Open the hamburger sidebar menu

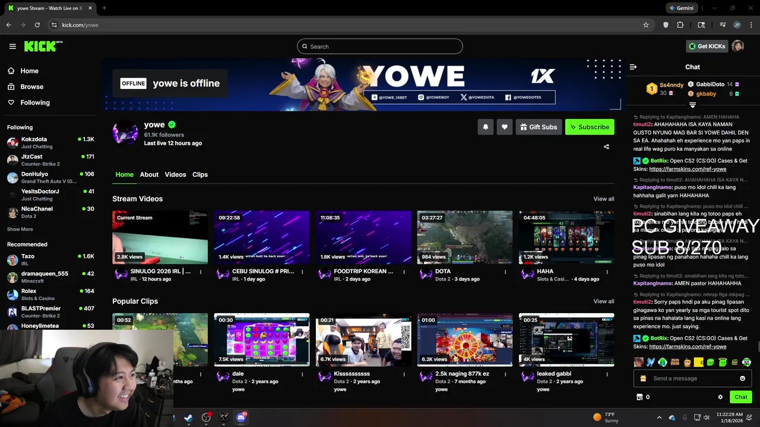pos(12,46)
